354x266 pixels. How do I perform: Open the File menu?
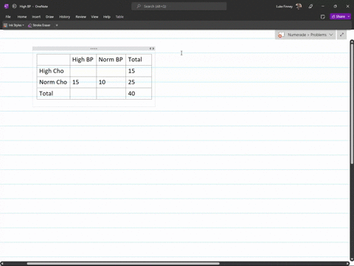[x=8, y=17]
